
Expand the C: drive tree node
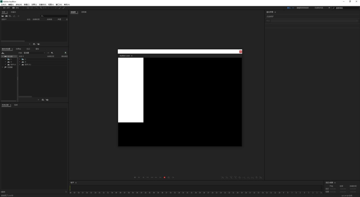pyautogui.click(x=5, y=59)
